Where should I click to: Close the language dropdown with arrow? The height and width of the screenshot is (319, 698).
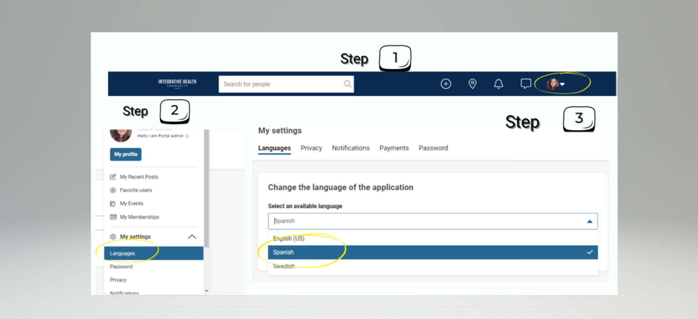click(x=589, y=221)
